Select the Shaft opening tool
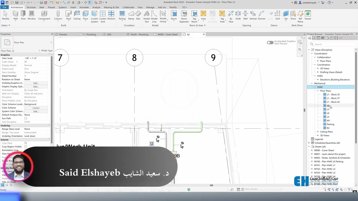Image resolution: width=358 pixels, height=201 pixels. tap(238, 15)
